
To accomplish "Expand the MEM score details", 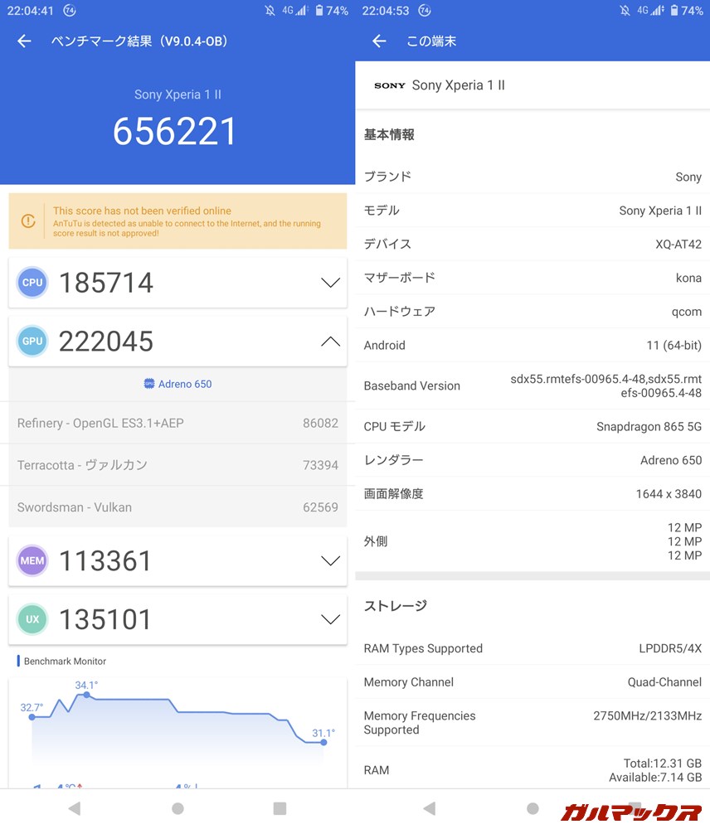I will point(330,560).
